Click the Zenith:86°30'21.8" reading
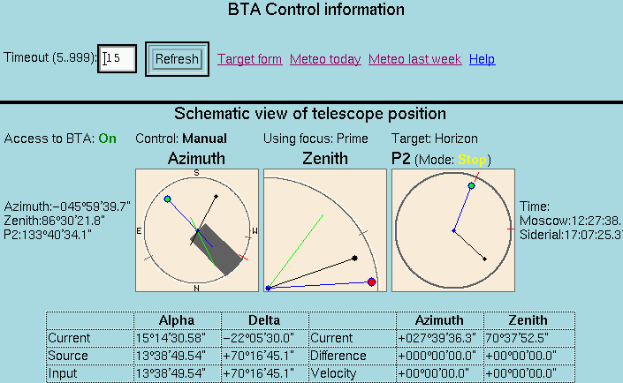 (55, 221)
